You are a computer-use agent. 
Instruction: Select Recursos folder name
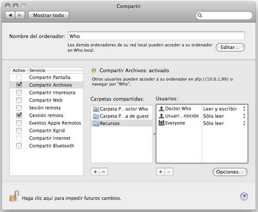(109, 123)
